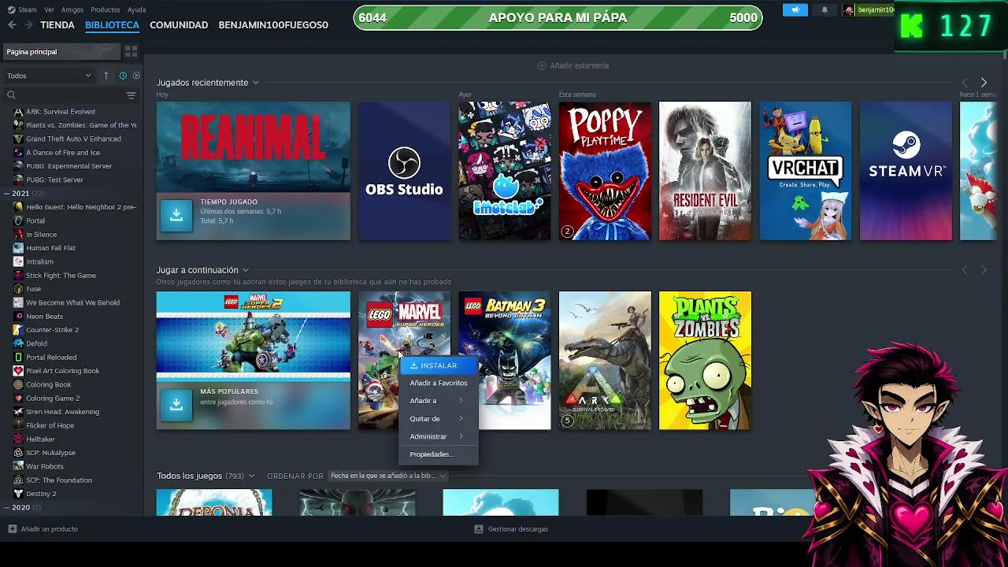Go forward with the right navigation arrow
The height and width of the screenshot is (567, 1008).
28,25
